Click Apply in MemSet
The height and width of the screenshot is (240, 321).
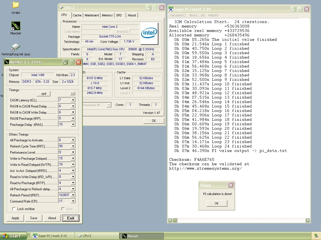tap(15, 218)
